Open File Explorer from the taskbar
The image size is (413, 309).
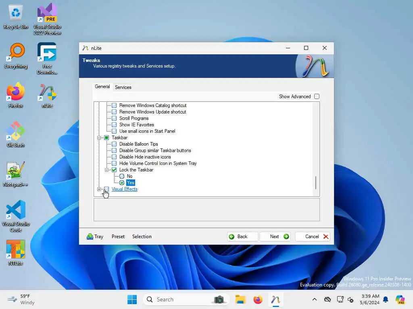tap(240, 299)
